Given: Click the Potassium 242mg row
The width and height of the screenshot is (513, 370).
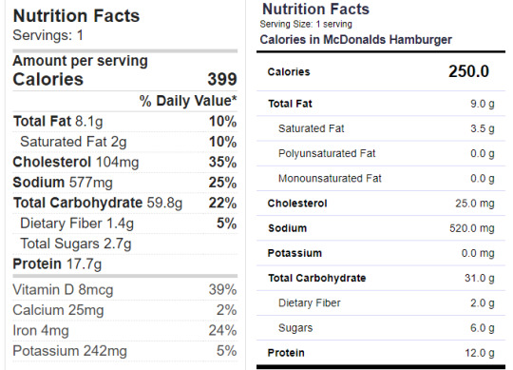Looking at the screenshot, I should (x=125, y=351).
